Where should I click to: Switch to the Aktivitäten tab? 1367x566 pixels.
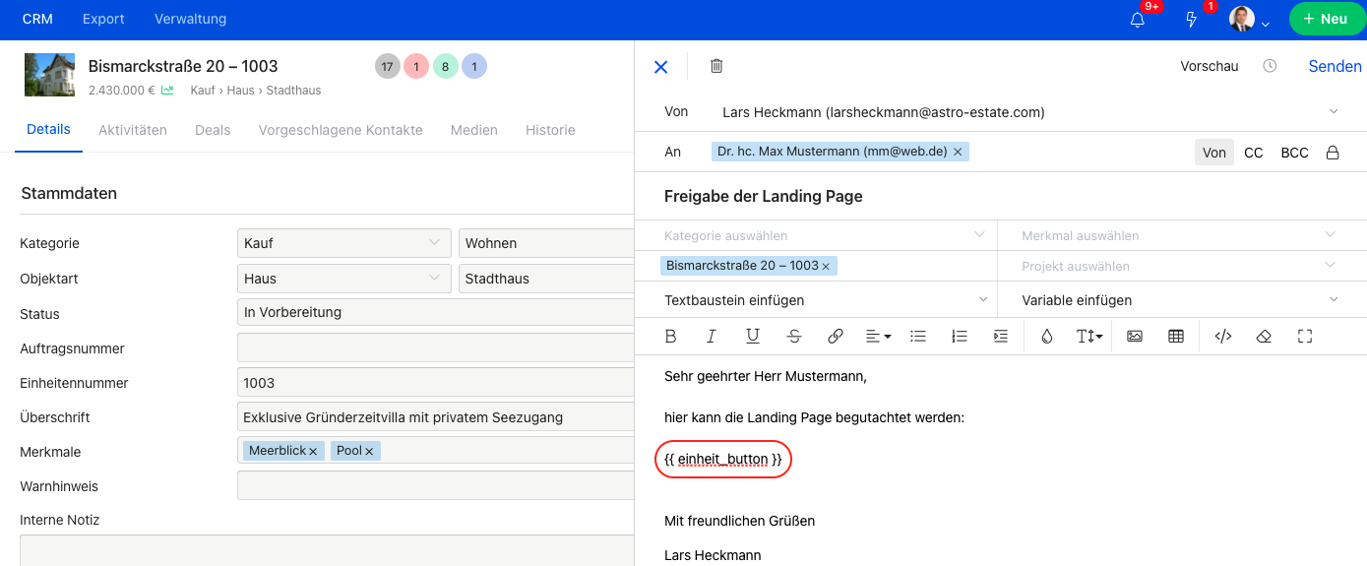pos(133,130)
